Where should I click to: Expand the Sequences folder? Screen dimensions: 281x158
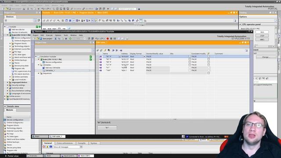[x=39, y=73]
